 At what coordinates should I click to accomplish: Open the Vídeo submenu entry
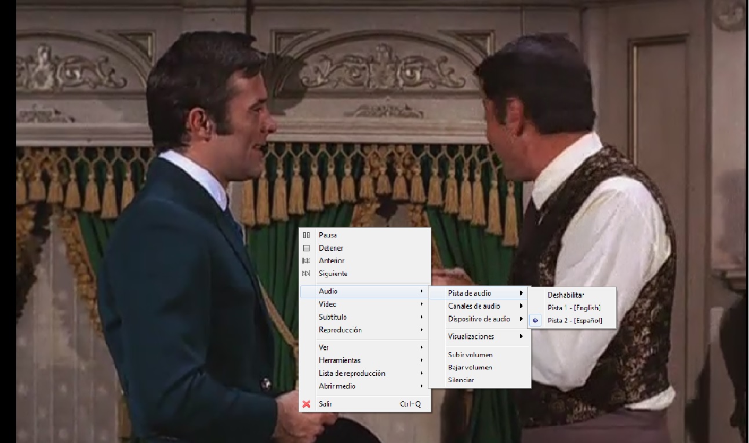pos(365,304)
